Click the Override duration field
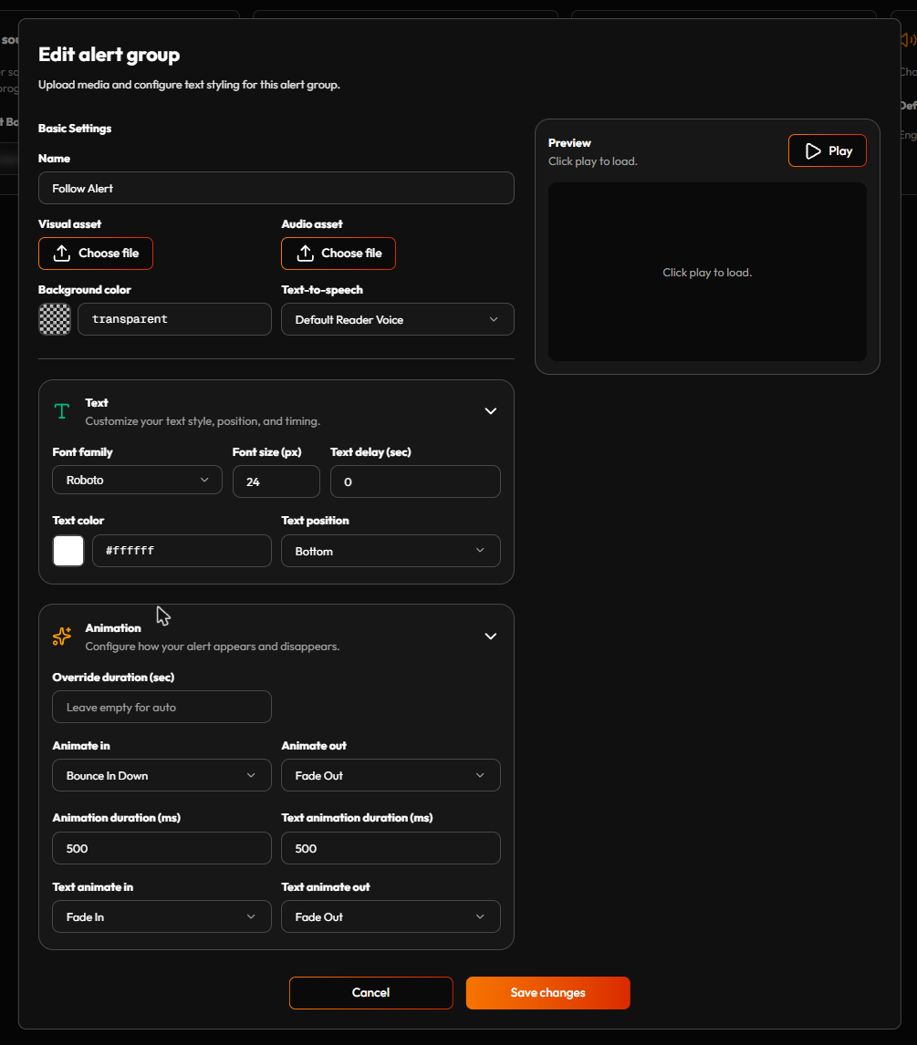 [x=162, y=707]
